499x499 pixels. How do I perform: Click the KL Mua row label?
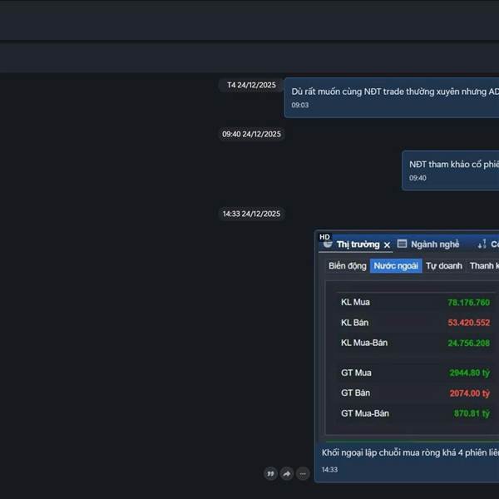[x=355, y=302]
